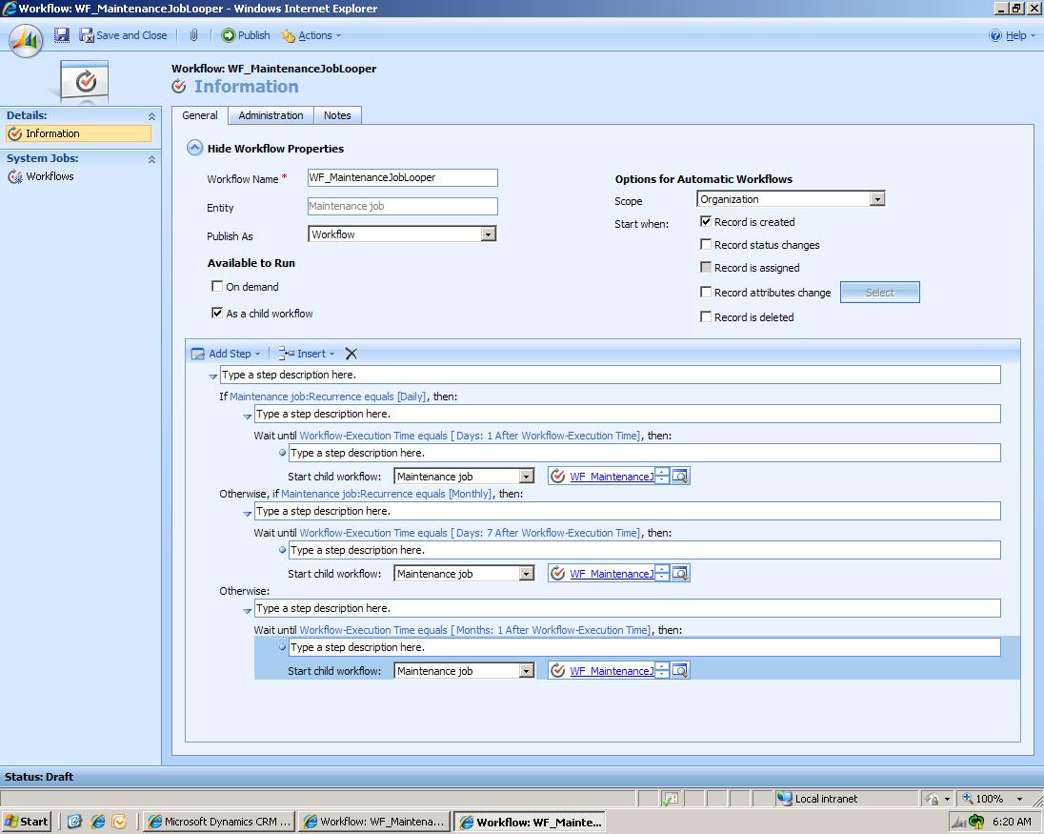Click the workflow entity thumbnail image
Image resolution: width=1044 pixels, height=834 pixels.
pyautogui.click(x=84, y=81)
